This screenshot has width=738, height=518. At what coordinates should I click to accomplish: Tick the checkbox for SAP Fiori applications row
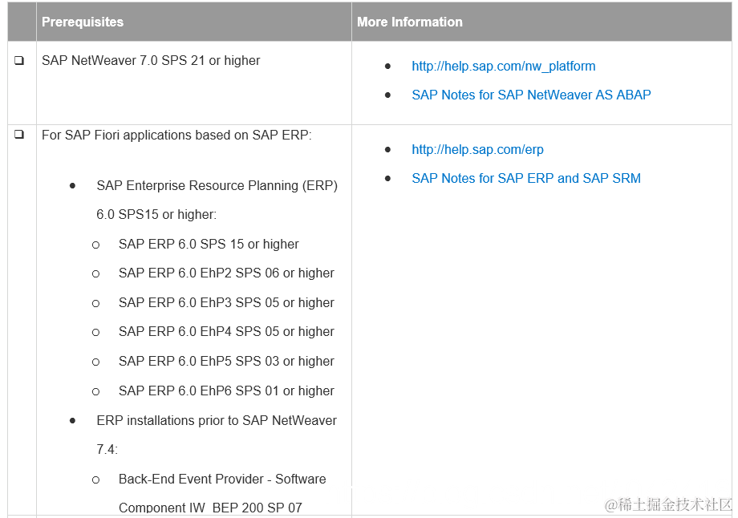[19, 135]
